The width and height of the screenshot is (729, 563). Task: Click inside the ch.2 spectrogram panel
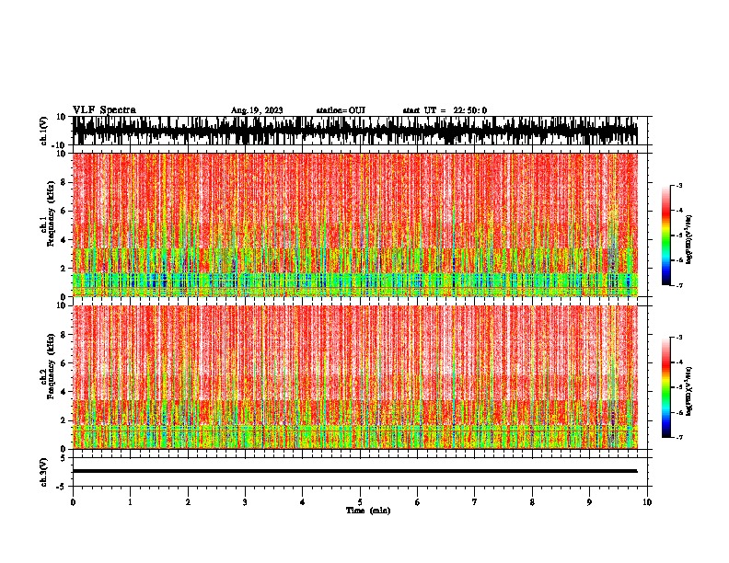coord(355,377)
